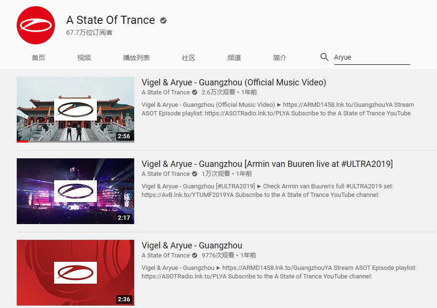Go to the 频道 tab
The width and height of the screenshot is (437, 308).
234,58
